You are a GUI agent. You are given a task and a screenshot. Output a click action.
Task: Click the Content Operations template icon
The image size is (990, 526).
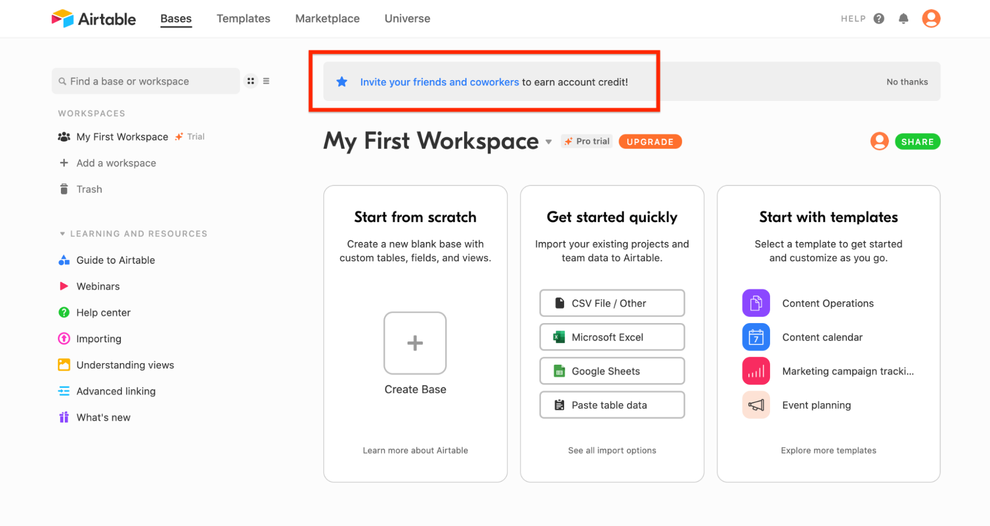pos(756,303)
